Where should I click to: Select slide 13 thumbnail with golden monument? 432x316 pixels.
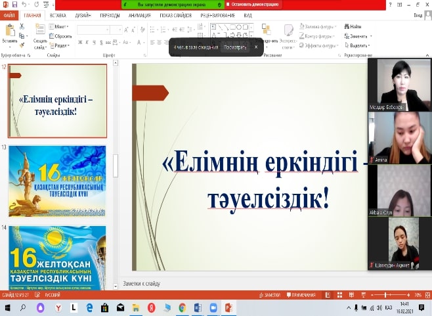point(57,181)
